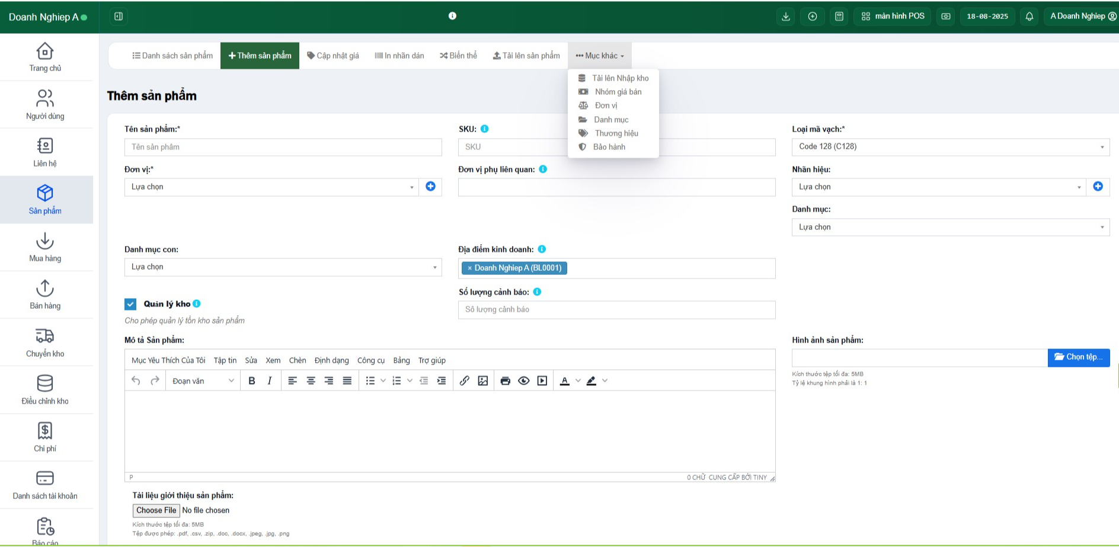This screenshot has width=1119, height=547.
Task: Switch to Cập nhật giá tab
Action: (x=333, y=56)
